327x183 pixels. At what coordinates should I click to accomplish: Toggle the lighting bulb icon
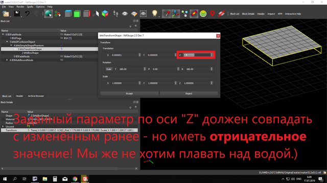click(154, 14)
